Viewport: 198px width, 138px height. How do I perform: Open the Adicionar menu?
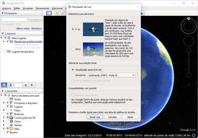pyautogui.click(x=57, y=8)
